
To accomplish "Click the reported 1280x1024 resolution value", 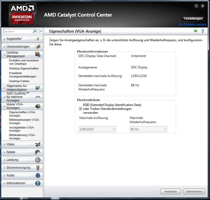I will (139, 76).
